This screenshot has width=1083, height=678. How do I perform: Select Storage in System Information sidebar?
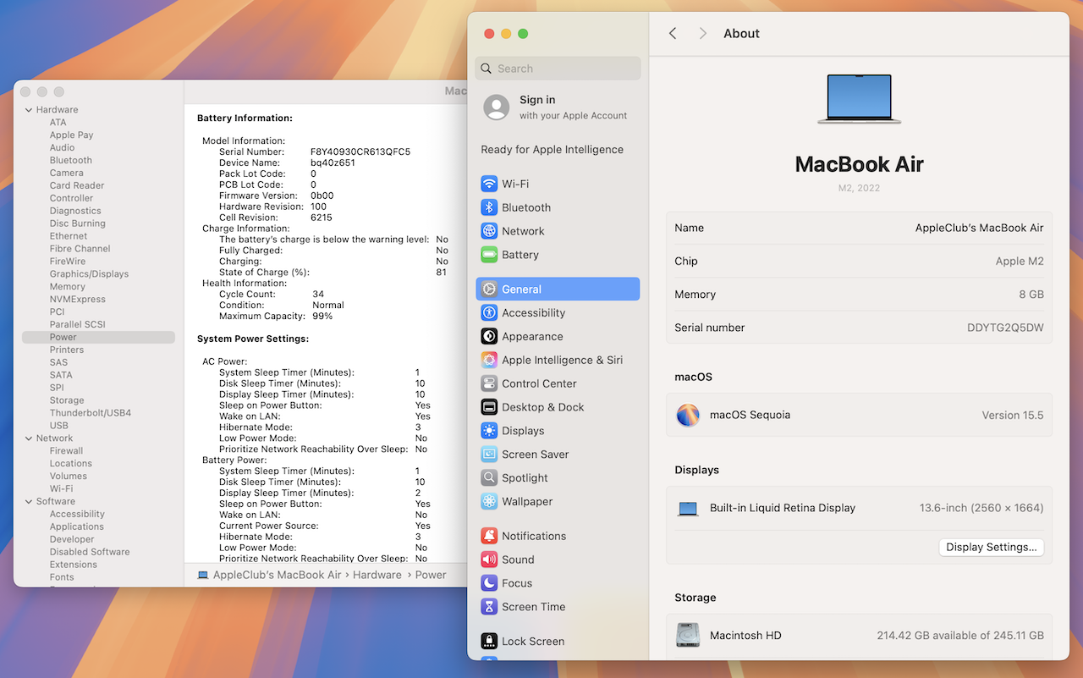(x=67, y=400)
